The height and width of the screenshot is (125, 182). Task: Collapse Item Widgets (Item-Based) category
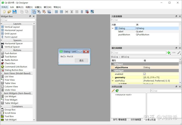click(x=2, y=93)
